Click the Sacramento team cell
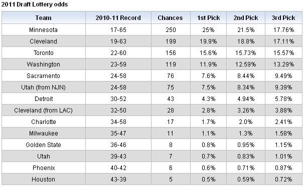This screenshot has width=304, height=187. [44, 75]
